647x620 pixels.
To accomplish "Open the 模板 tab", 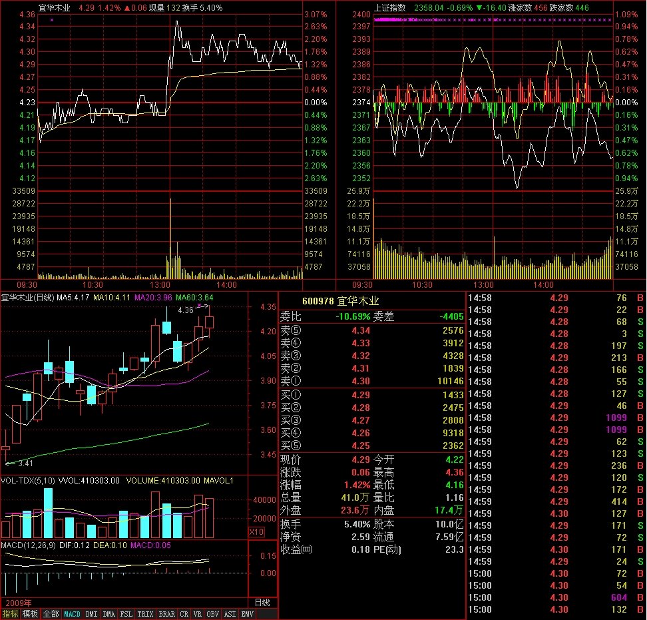I will [x=30, y=614].
